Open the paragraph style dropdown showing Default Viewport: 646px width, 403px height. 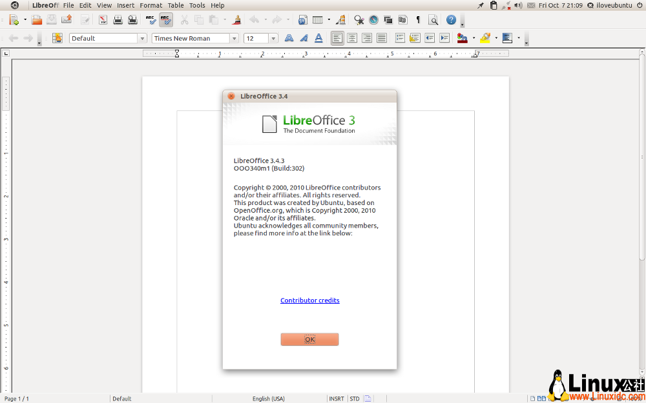[143, 37]
